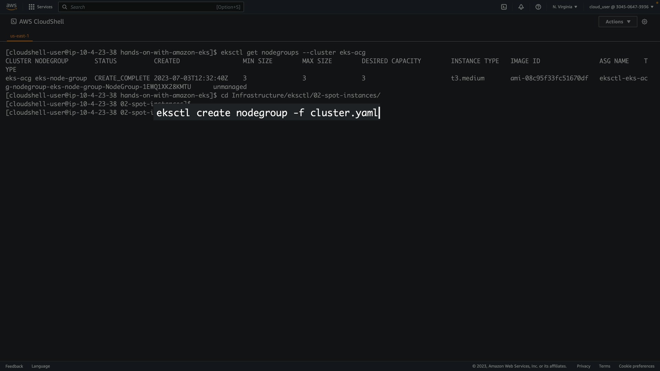Expand the cloud_user account dropdown
This screenshot has width=660, height=371.
[621, 7]
